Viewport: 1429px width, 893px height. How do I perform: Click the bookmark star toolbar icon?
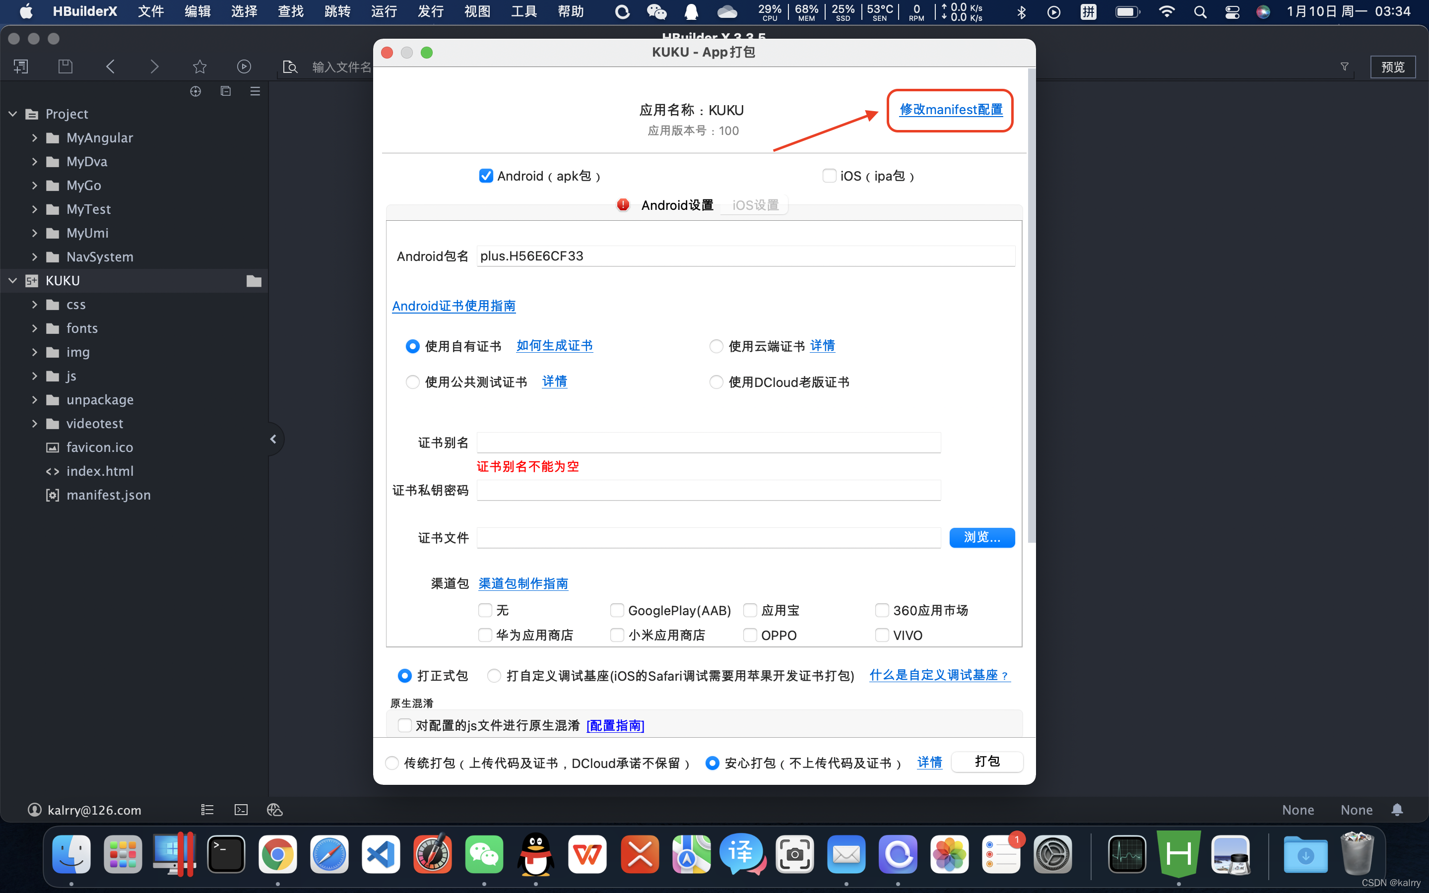[199, 67]
